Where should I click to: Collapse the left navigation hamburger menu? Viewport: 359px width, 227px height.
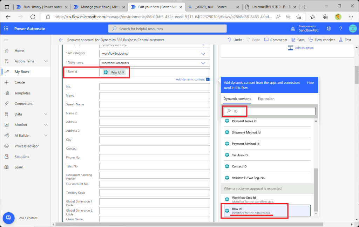[x=6, y=40]
